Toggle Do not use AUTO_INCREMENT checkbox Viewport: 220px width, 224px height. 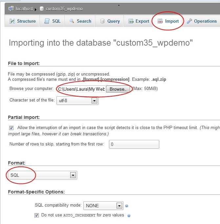36,215
